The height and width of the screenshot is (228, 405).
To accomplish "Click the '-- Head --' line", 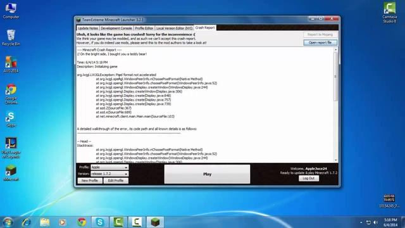I will [84, 141].
